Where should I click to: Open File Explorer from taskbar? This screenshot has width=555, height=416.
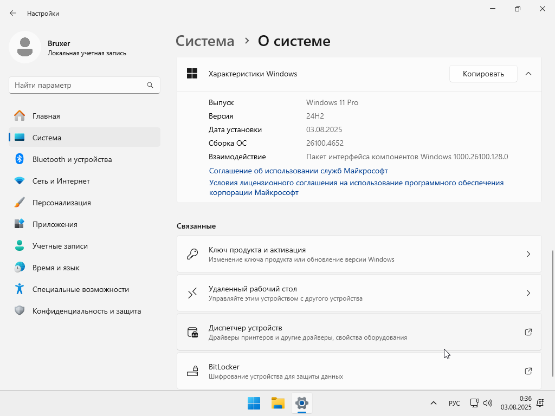pos(278,403)
